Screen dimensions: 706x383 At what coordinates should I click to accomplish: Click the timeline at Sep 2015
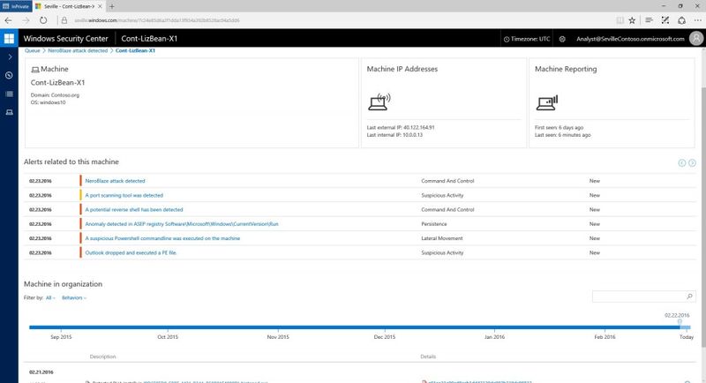[61, 336]
